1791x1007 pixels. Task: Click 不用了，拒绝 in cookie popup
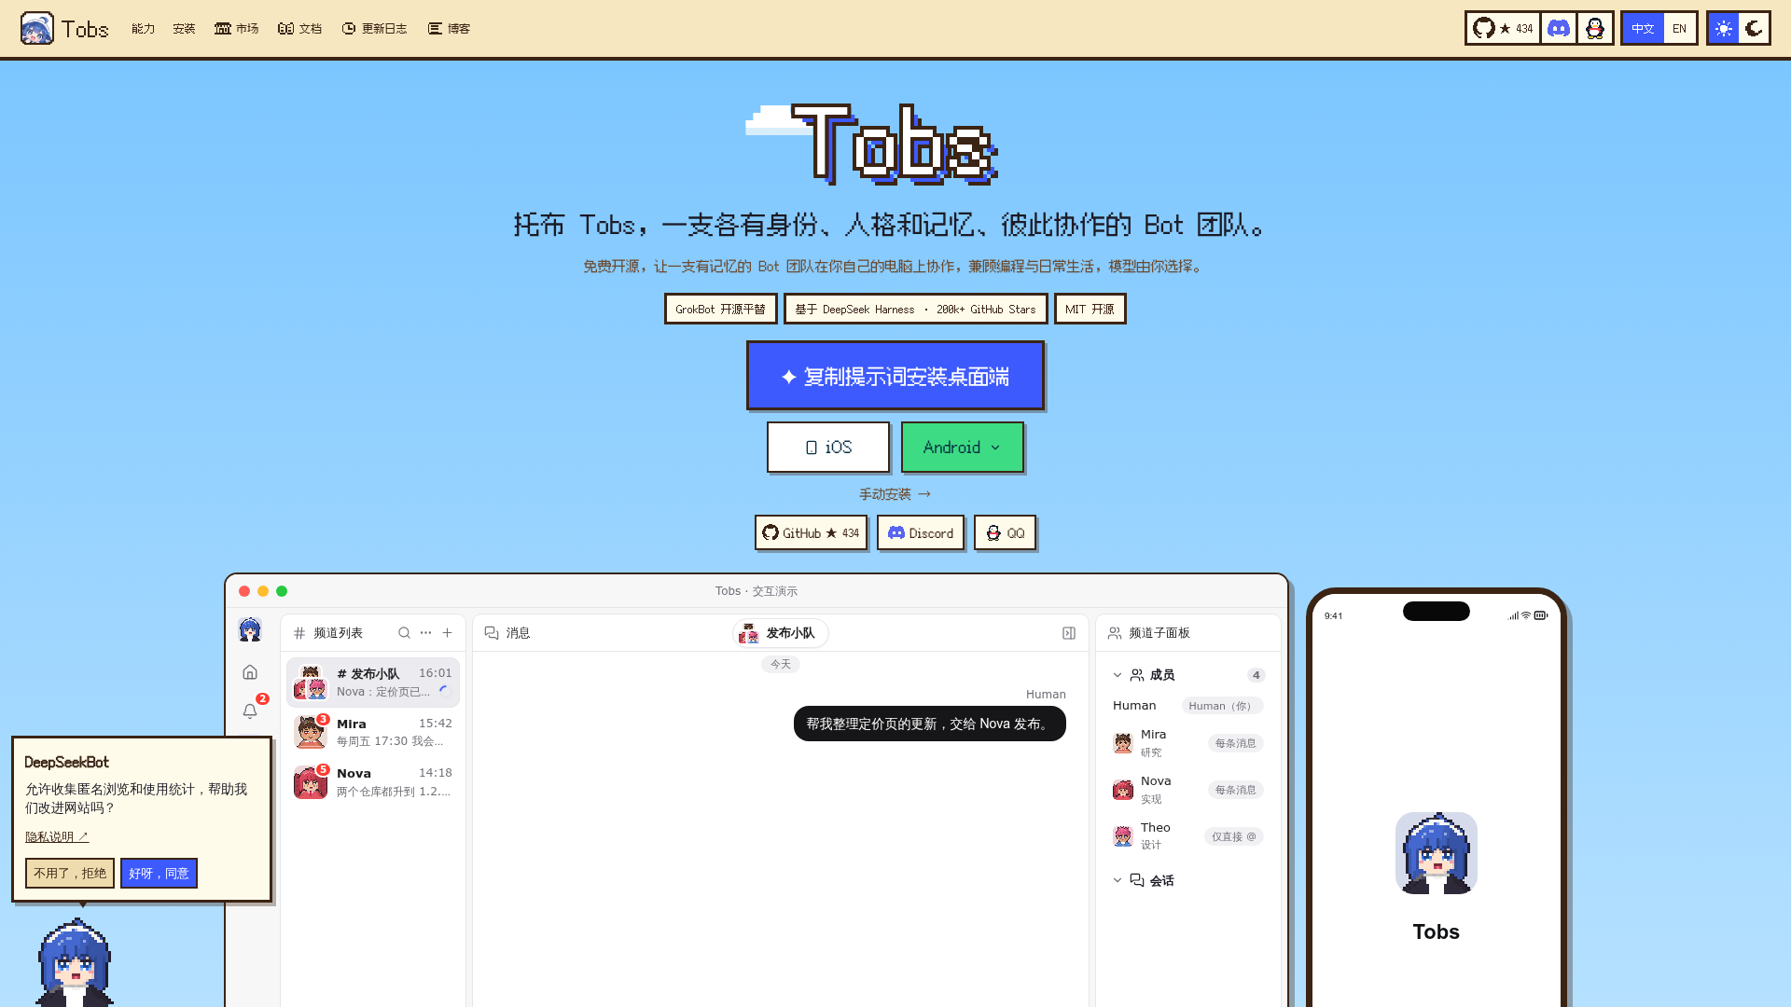(70, 873)
